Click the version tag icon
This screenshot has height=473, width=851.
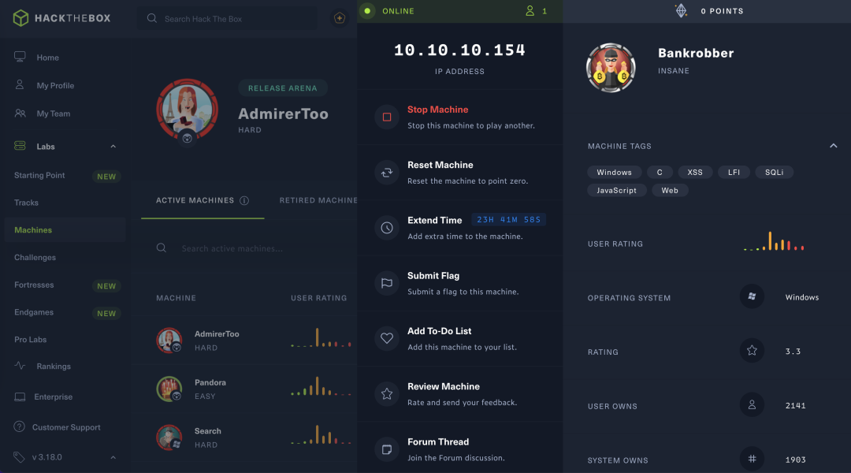[x=20, y=457]
